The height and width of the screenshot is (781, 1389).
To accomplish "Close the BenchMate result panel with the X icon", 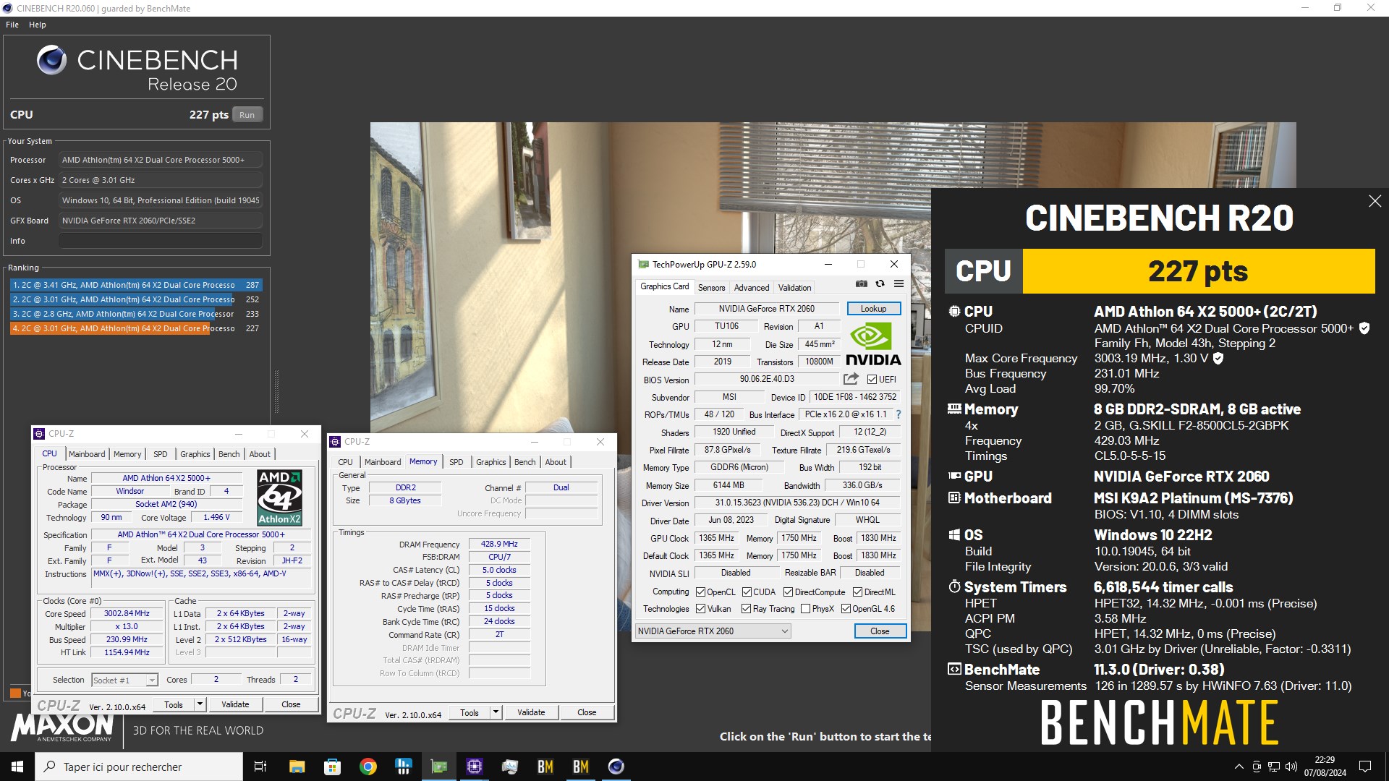I will click(1375, 201).
